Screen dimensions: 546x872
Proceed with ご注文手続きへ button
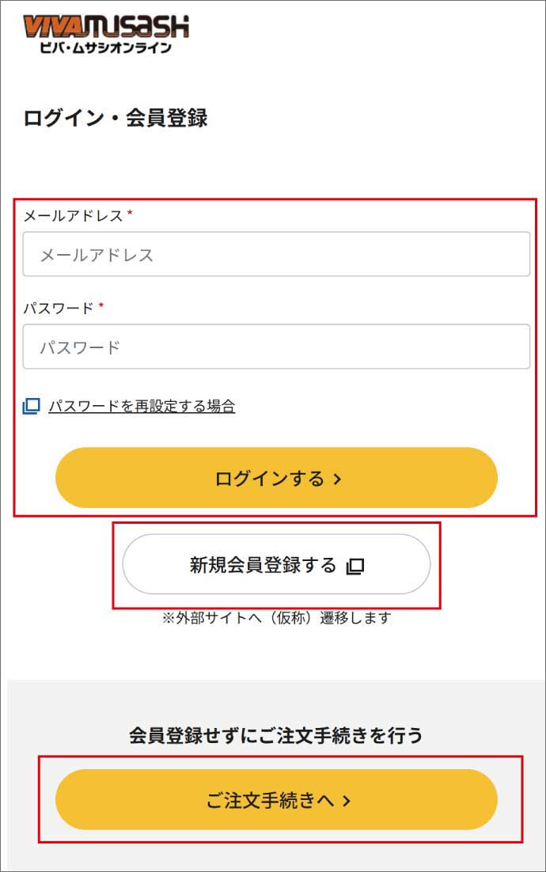[x=275, y=800]
